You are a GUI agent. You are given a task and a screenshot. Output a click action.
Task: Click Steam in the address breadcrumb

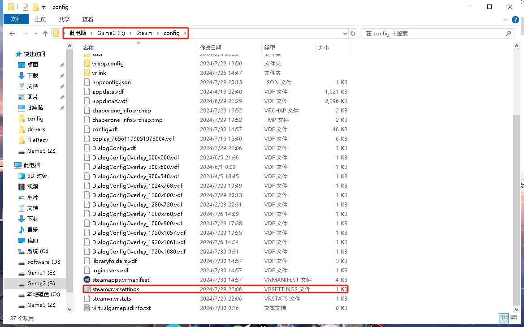click(x=144, y=33)
